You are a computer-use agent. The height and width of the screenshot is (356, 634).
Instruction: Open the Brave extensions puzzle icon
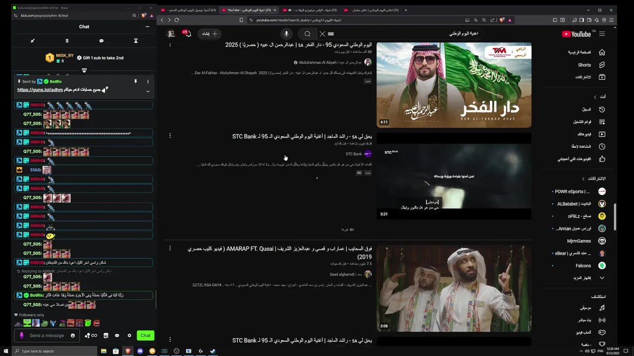pyautogui.click(x=555, y=20)
